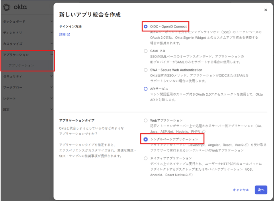Open ディレクトリ in the sidebar
Viewport: 274px width, 201px height.
pyautogui.click(x=13, y=33)
